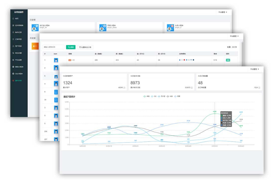The image size is (277, 180).
Task: Expand 平台管理 dropdown on statistics dashboard
Action: coord(254,69)
